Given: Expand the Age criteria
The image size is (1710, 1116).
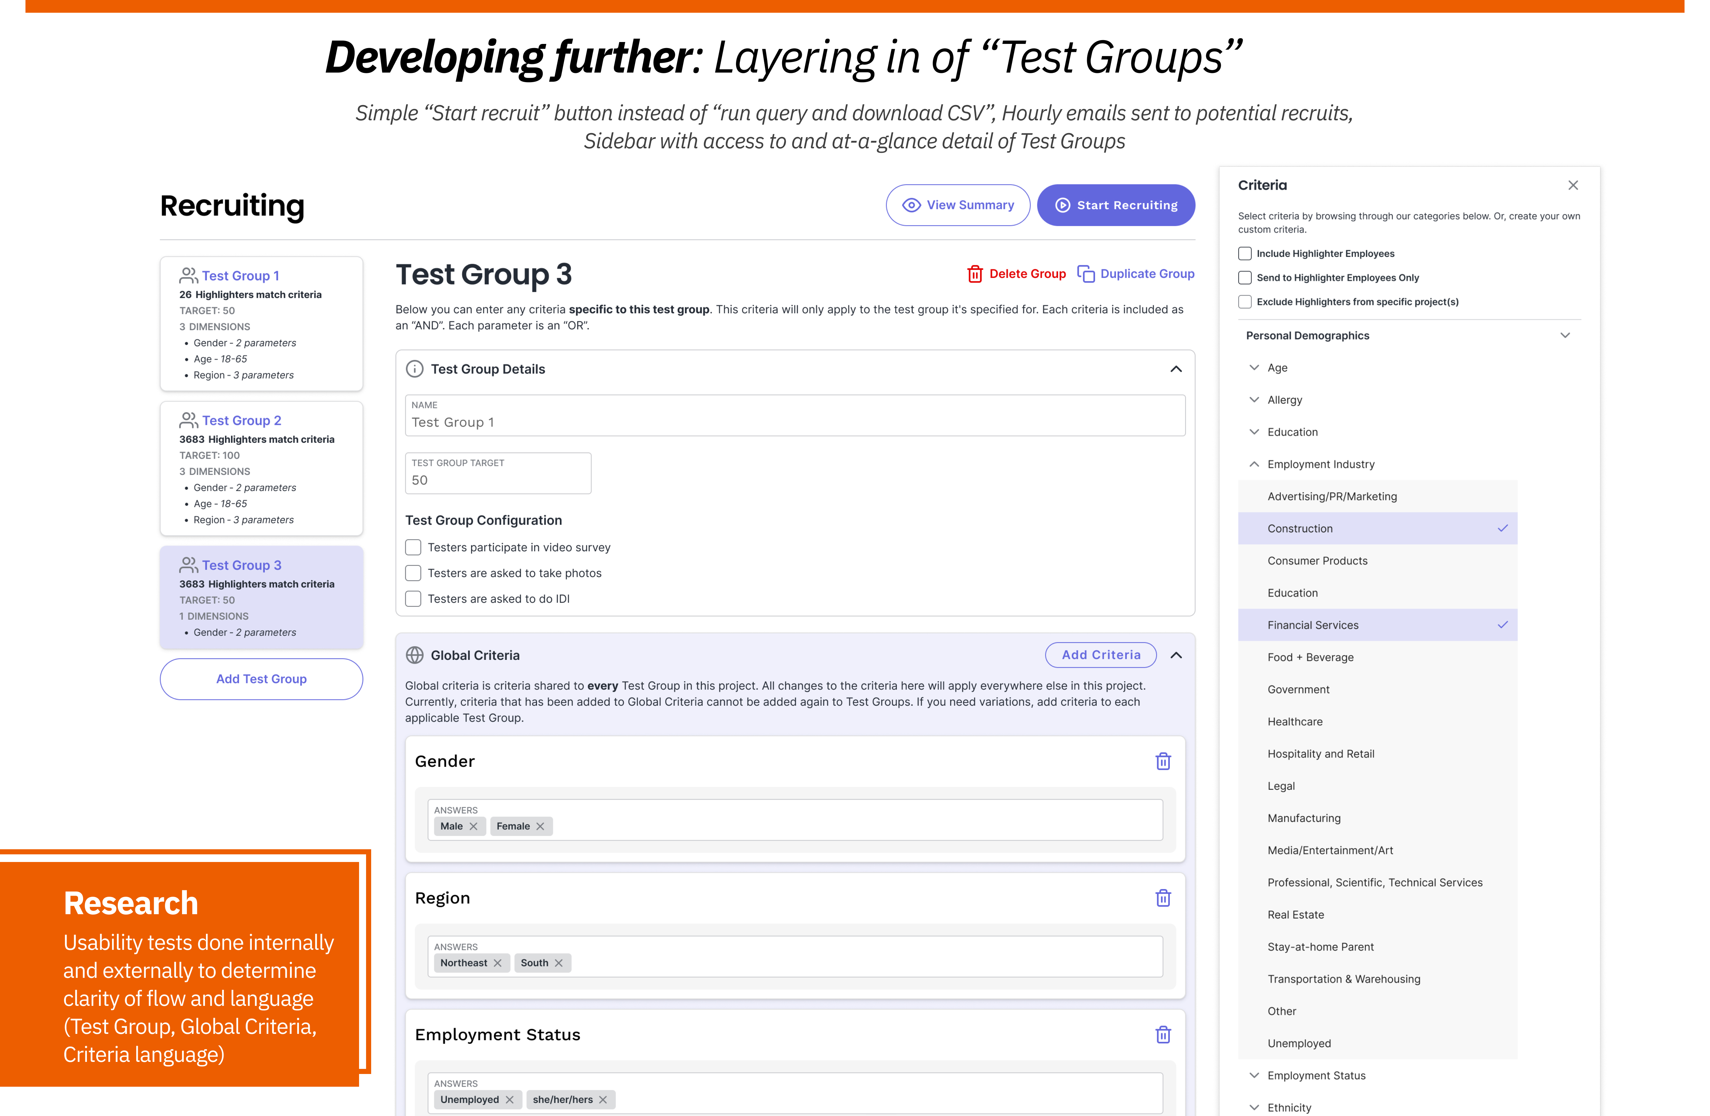Looking at the screenshot, I should 1254,367.
